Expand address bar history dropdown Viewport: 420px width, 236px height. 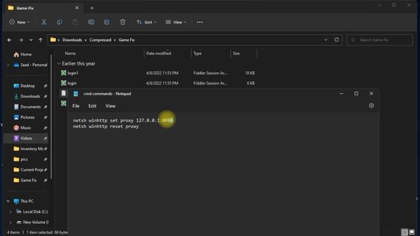point(325,40)
